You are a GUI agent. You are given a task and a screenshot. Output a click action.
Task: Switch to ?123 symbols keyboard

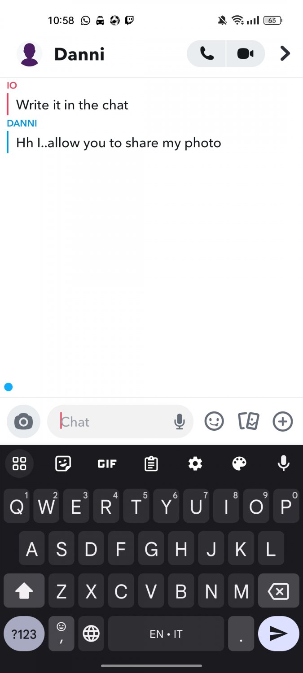pyautogui.click(x=24, y=634)
